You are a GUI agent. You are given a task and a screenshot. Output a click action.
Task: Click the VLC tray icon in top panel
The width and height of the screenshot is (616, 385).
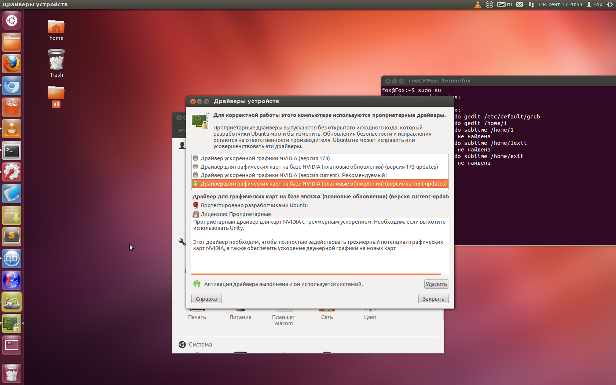click(x=477, y=4)
